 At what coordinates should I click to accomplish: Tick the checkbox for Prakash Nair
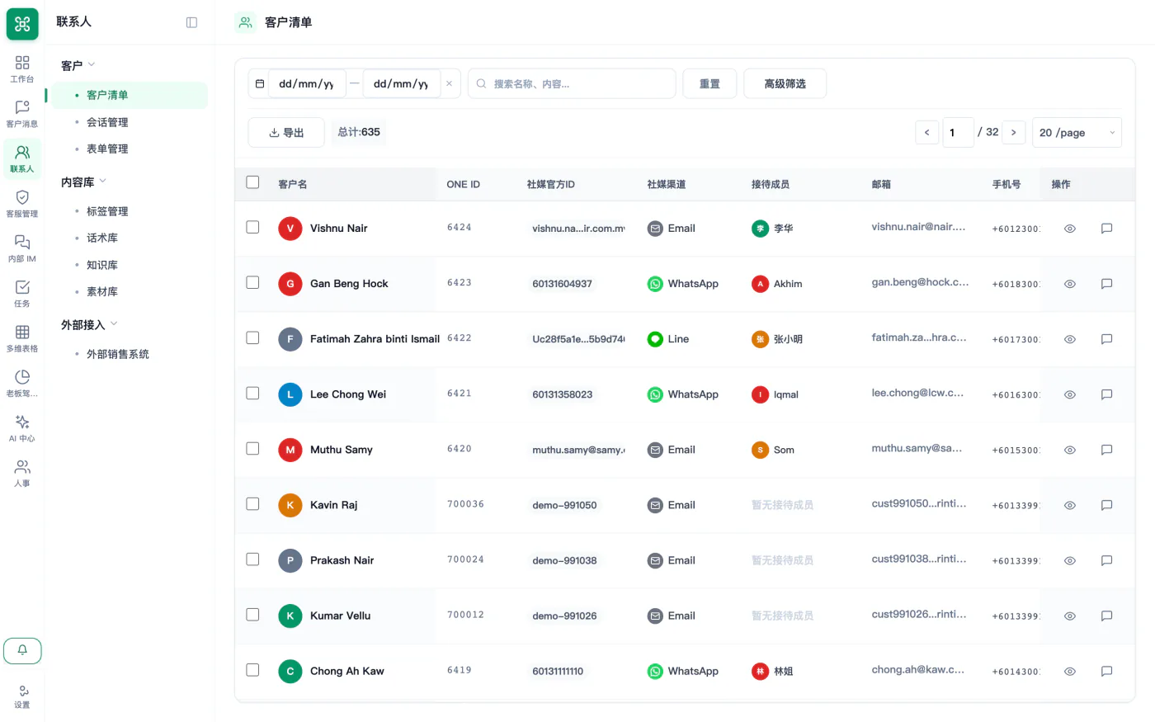click(x=252, y=559)
